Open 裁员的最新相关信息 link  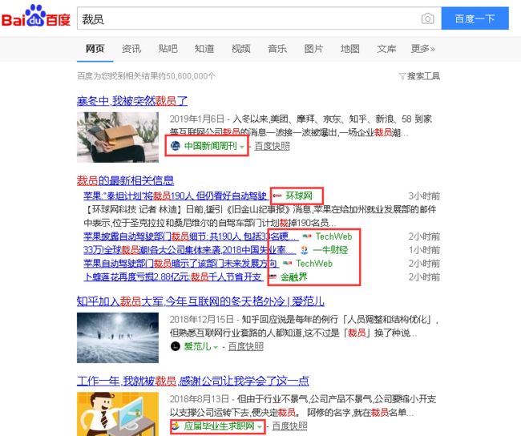click(125, 180)
